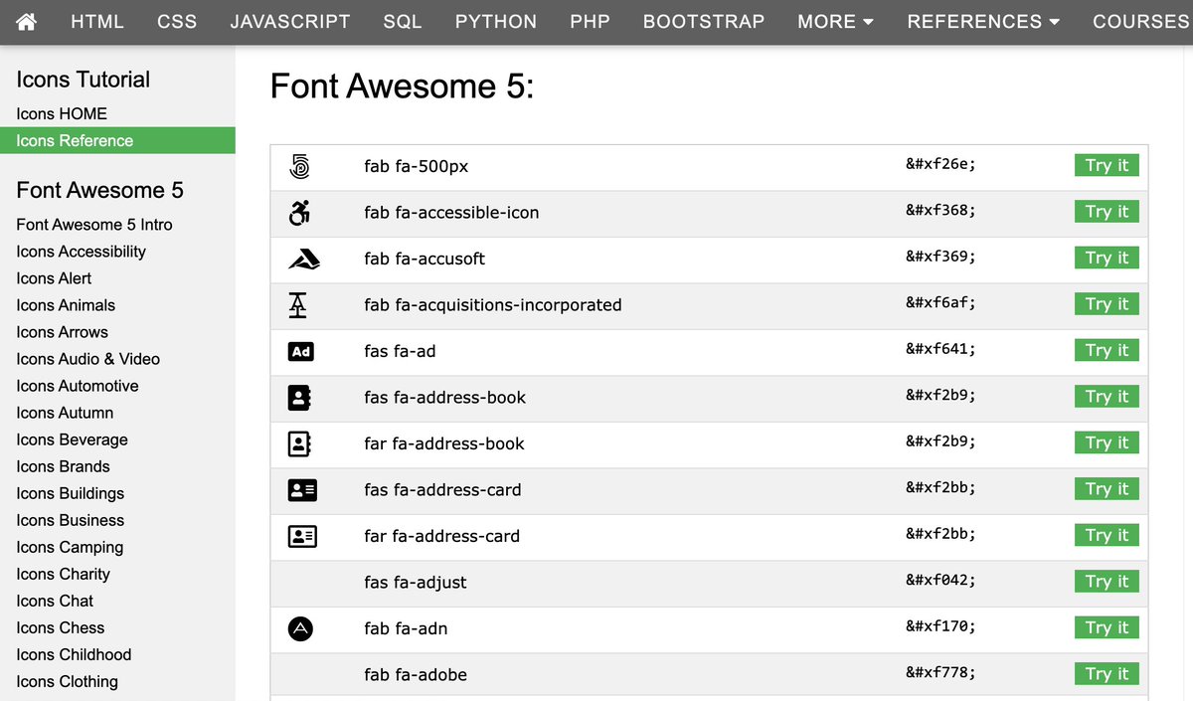Viewport: 1193px width, 701px height.
Task: Open Font Awesome 5 Intro link
Action: click(94, 225)
